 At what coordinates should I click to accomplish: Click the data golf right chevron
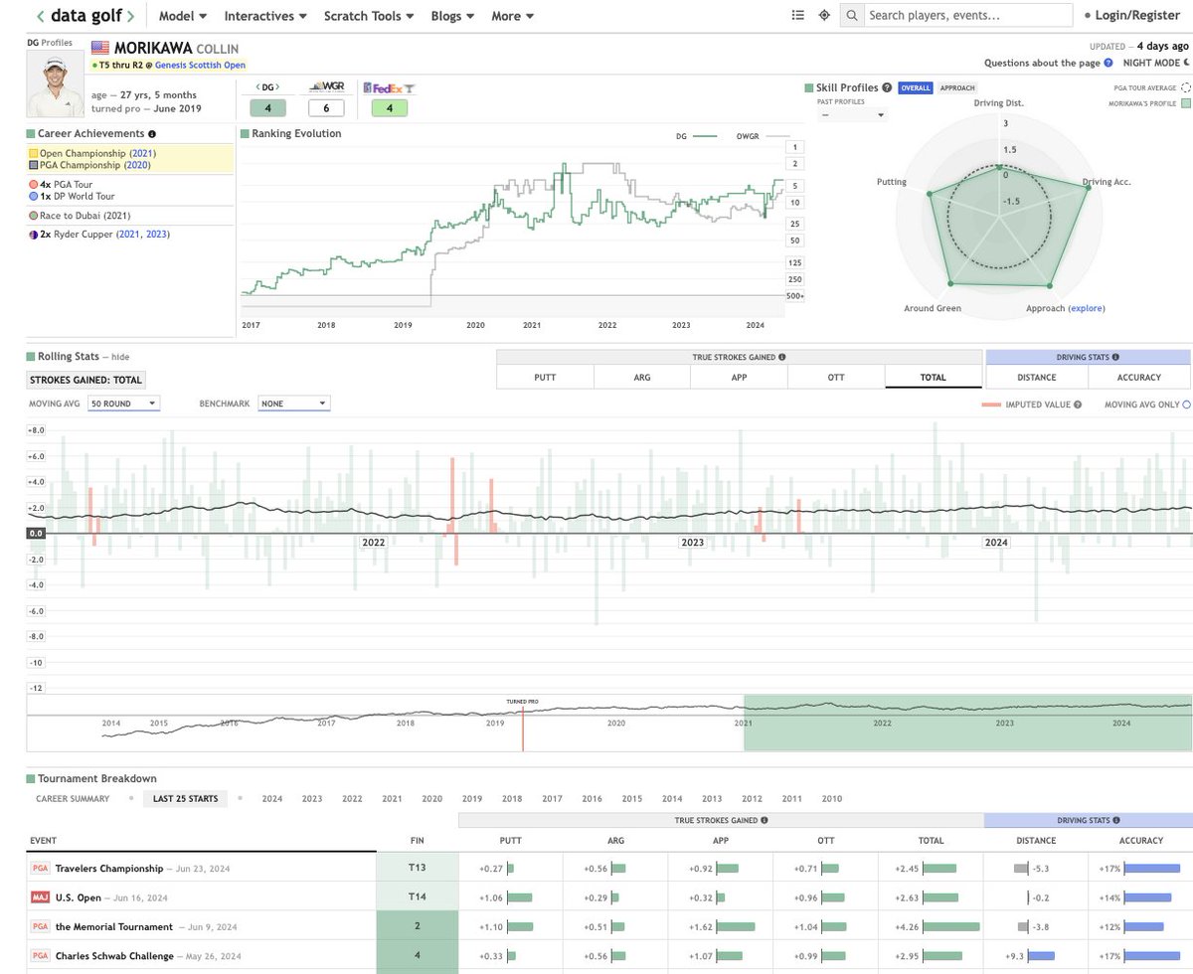pyautogui.click(x=129, y=16)
